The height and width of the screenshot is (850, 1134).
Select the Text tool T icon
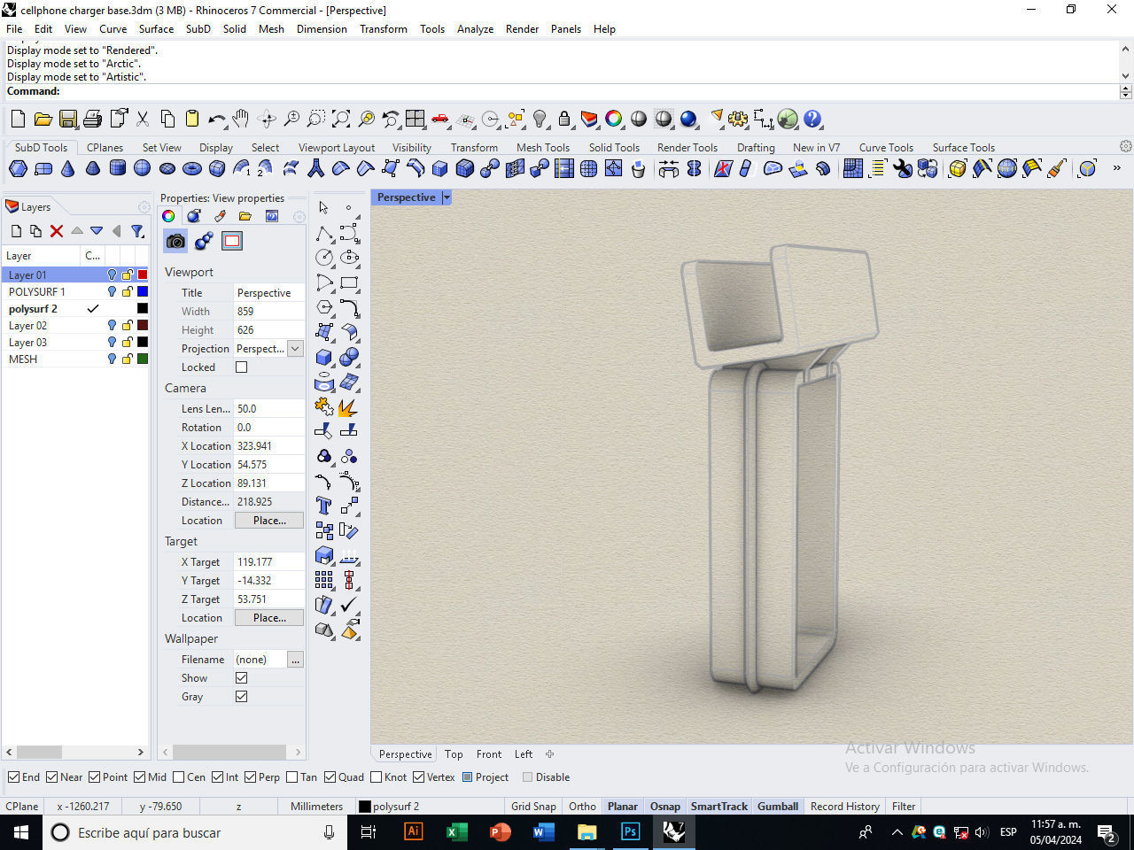(324, 506)
